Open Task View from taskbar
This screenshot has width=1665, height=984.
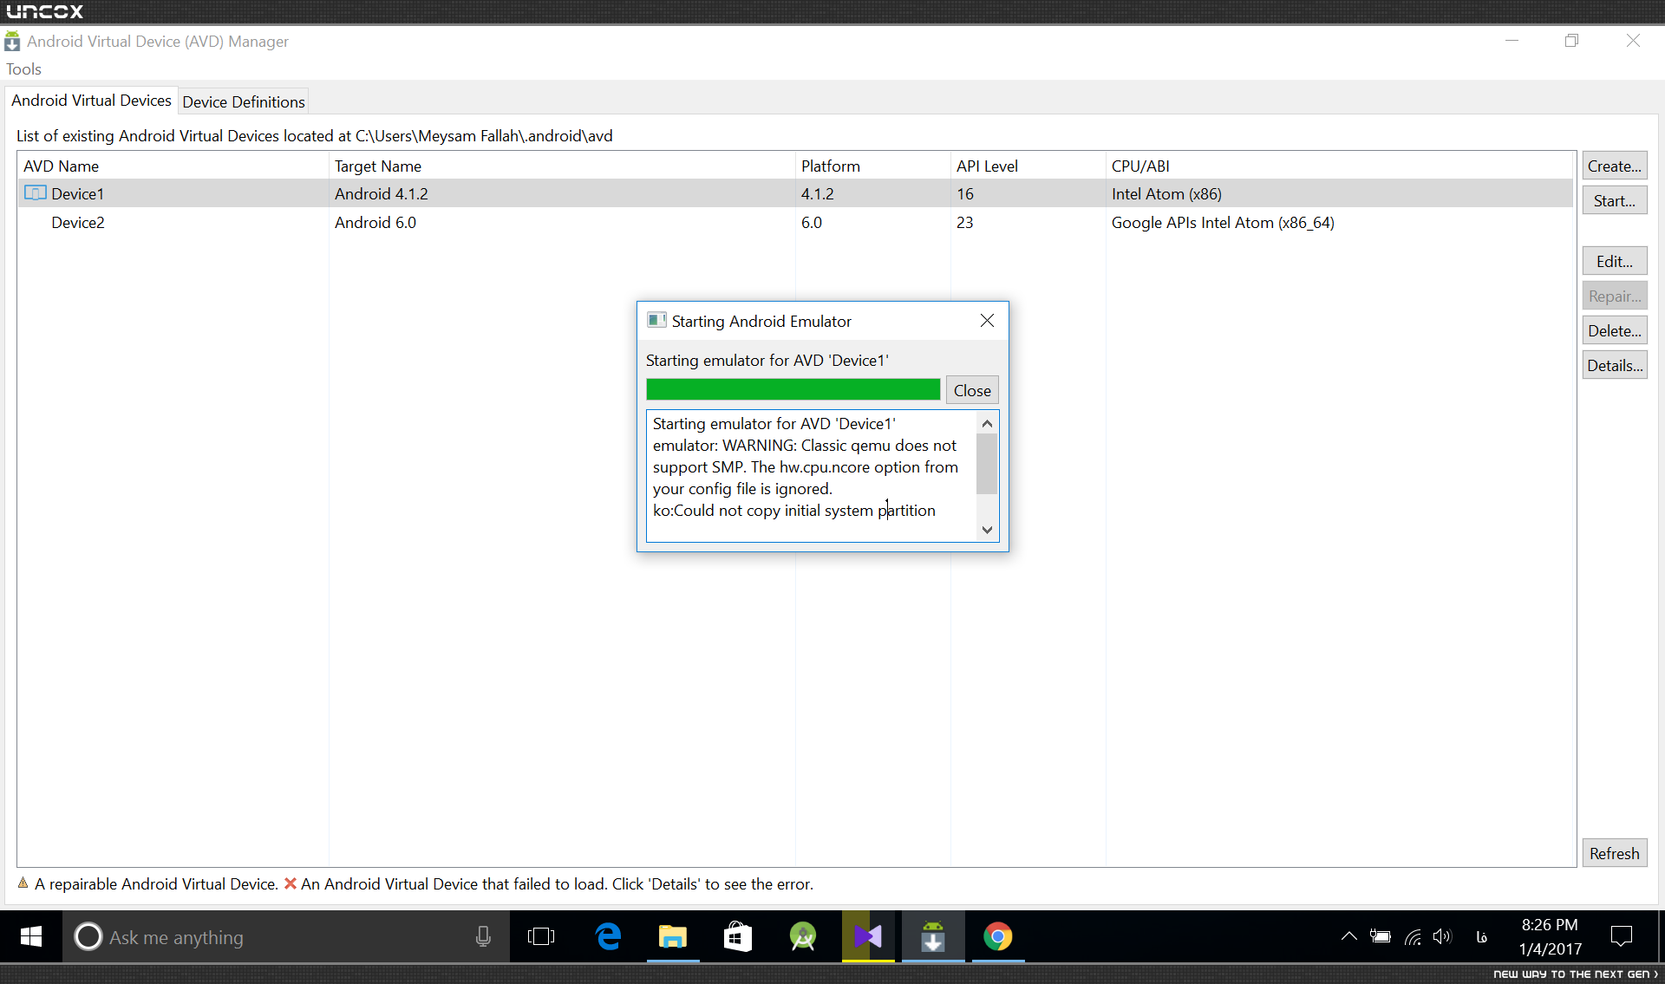(x=541, y=936)
